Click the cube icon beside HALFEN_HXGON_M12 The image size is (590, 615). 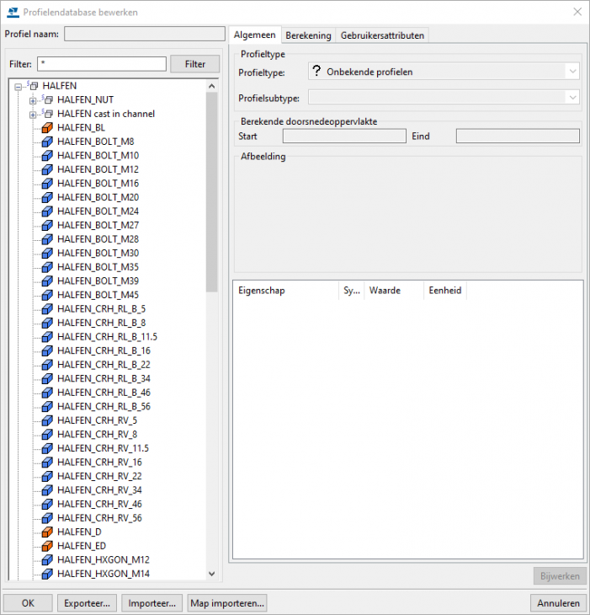pyautogui.click(x=47, y=559)
